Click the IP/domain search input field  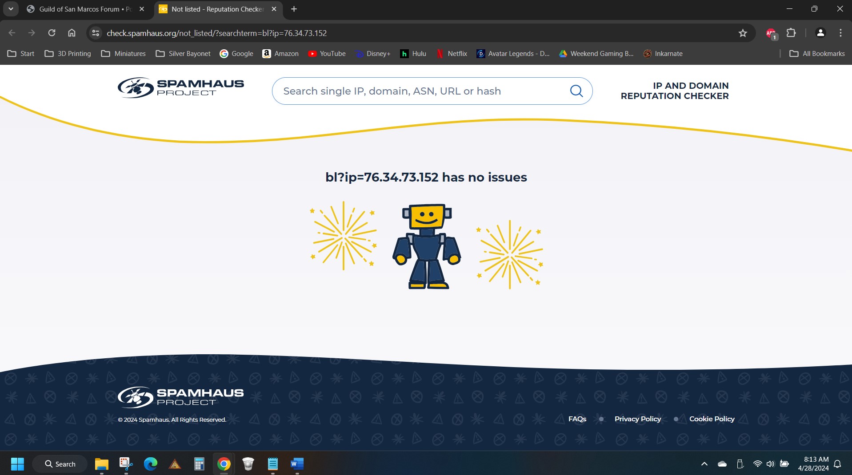[x=418, y=91]
